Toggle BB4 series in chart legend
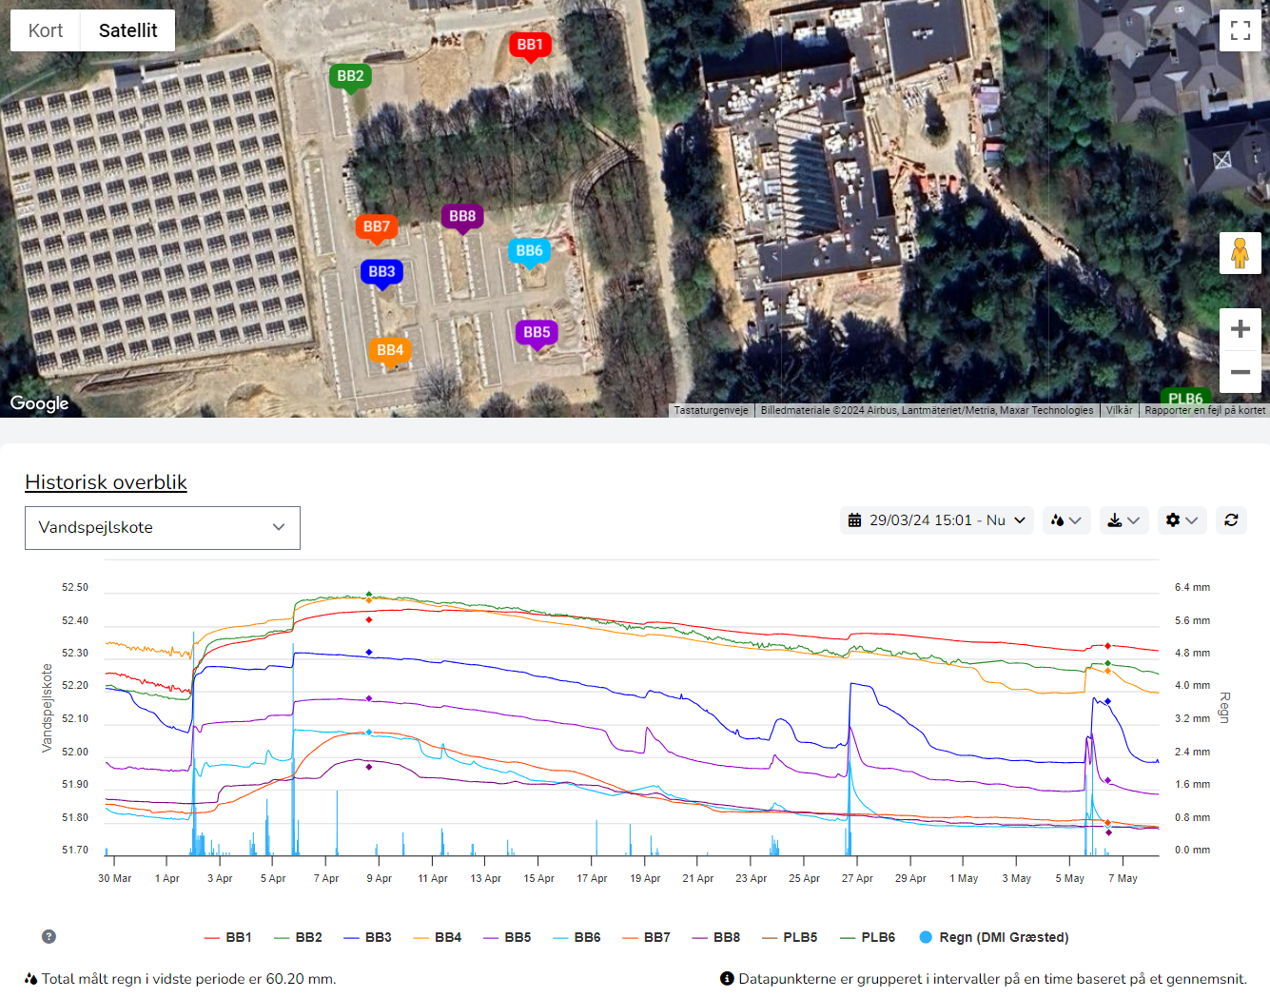Viewport: 1270px width, 998px height. [x=438, y=938]
